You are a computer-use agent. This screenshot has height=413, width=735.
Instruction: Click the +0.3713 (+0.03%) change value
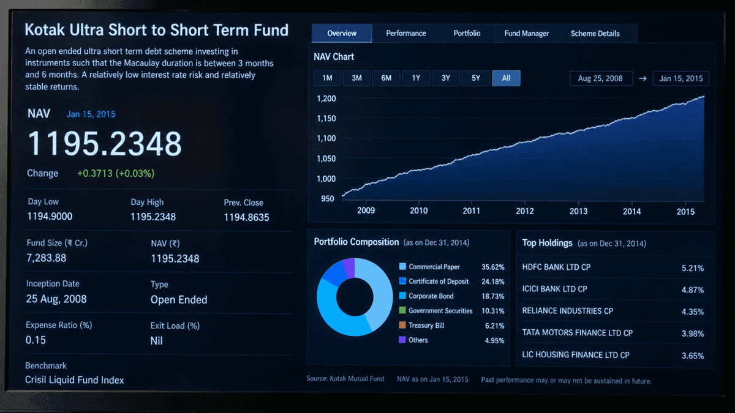click(x=116, y=174)
